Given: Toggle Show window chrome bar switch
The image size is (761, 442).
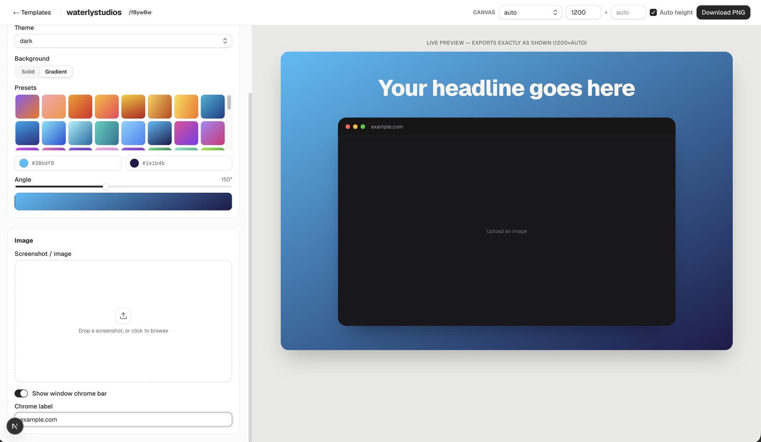Looking at the screenshot, I should click(21, 393).
